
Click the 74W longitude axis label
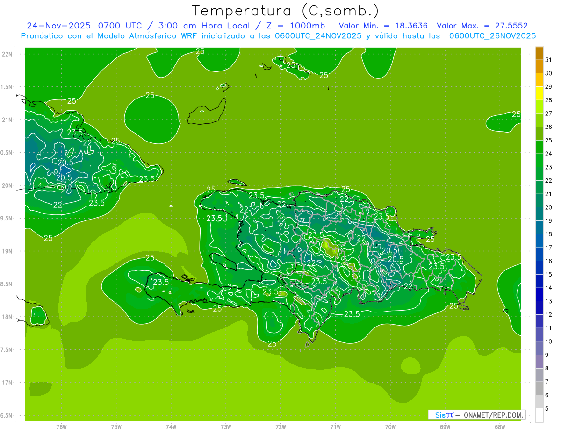point(171,427)
